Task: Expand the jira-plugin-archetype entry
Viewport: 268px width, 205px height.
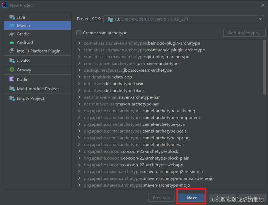Action: [x=79, y=57]
